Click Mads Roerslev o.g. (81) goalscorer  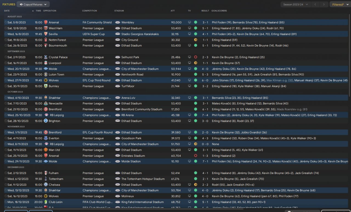pyautogui.click(x=292, y=109)
